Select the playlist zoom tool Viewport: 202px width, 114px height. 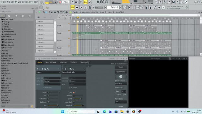(x=64, y=12)
